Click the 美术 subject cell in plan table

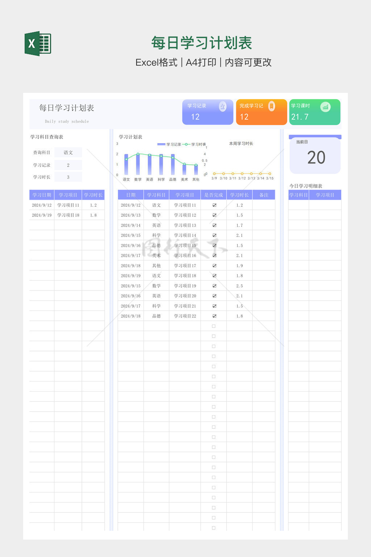coord(156,256)
